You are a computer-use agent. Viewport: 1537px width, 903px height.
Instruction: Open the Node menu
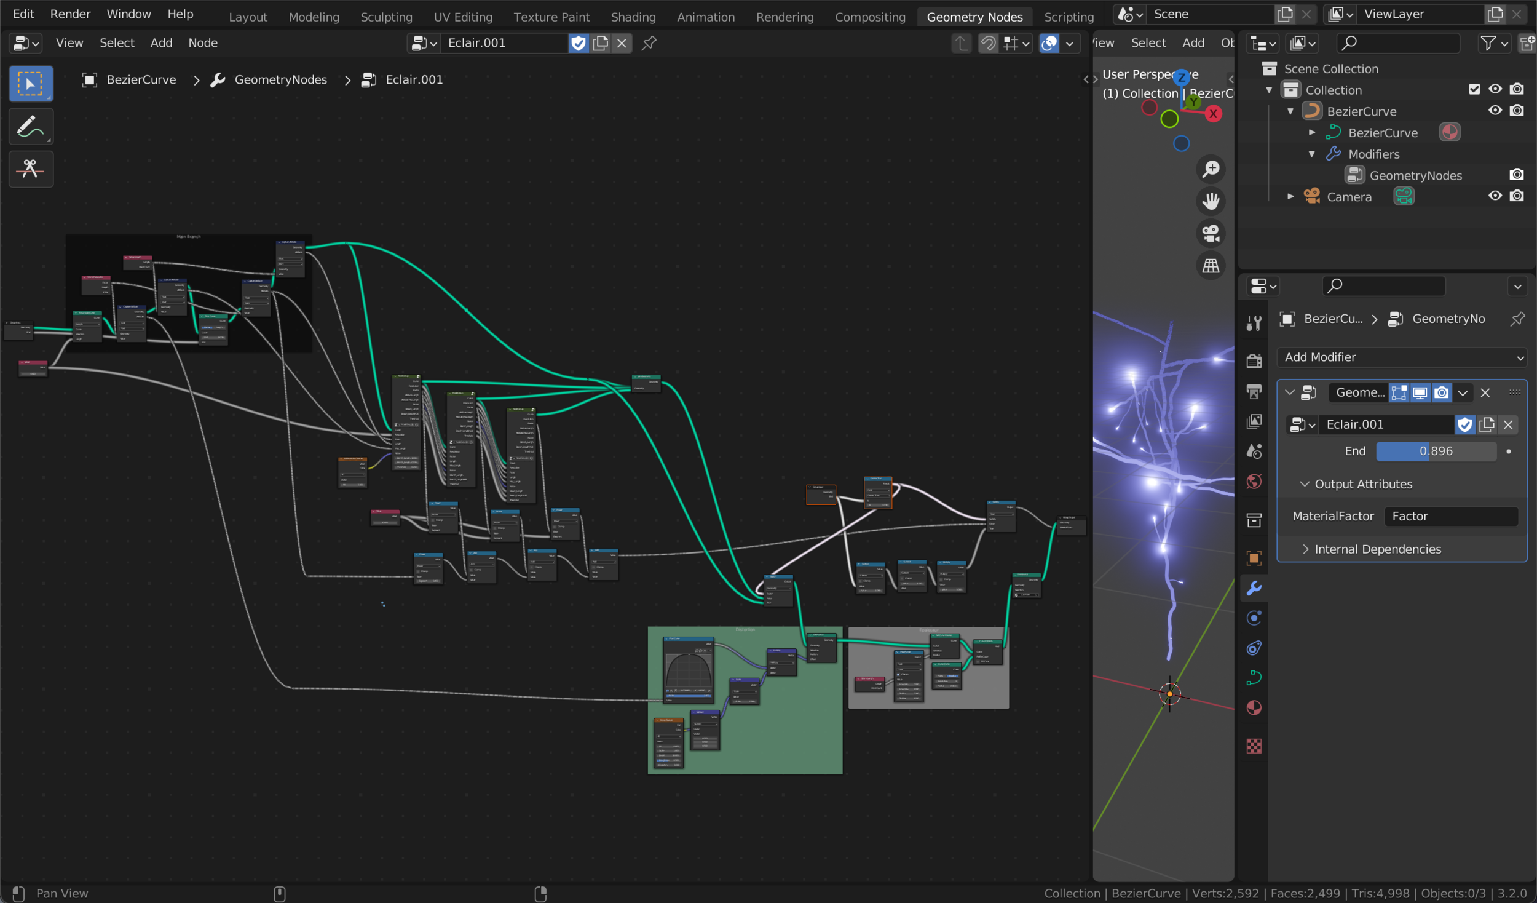tap(202, 43)
